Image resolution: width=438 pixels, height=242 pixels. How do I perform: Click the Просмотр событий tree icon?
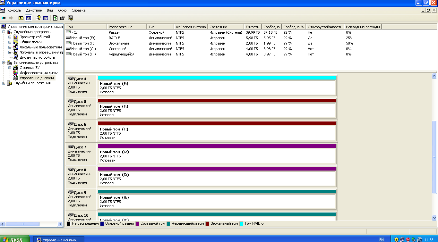(x=16, y=37)
